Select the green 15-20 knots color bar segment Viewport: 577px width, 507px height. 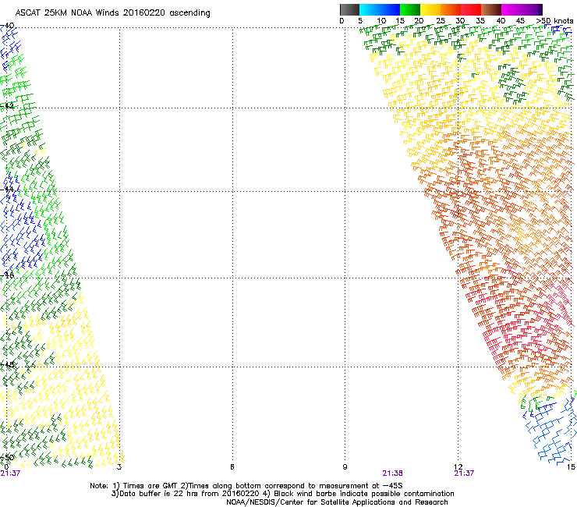410,9
